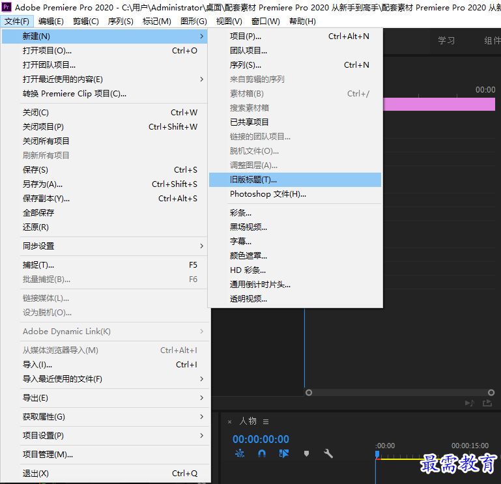The width and height of the screenshot is (501, 484).
Task: Expand the 导出(E) submenu
Action: point(104,398)
